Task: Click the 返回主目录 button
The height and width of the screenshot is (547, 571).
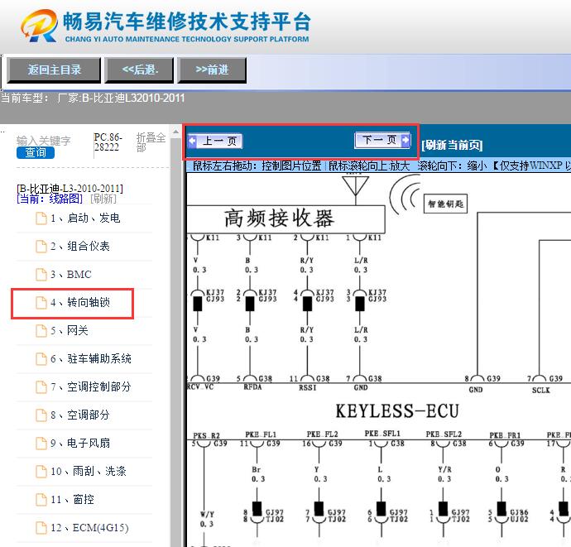Action: click(54, 70)
